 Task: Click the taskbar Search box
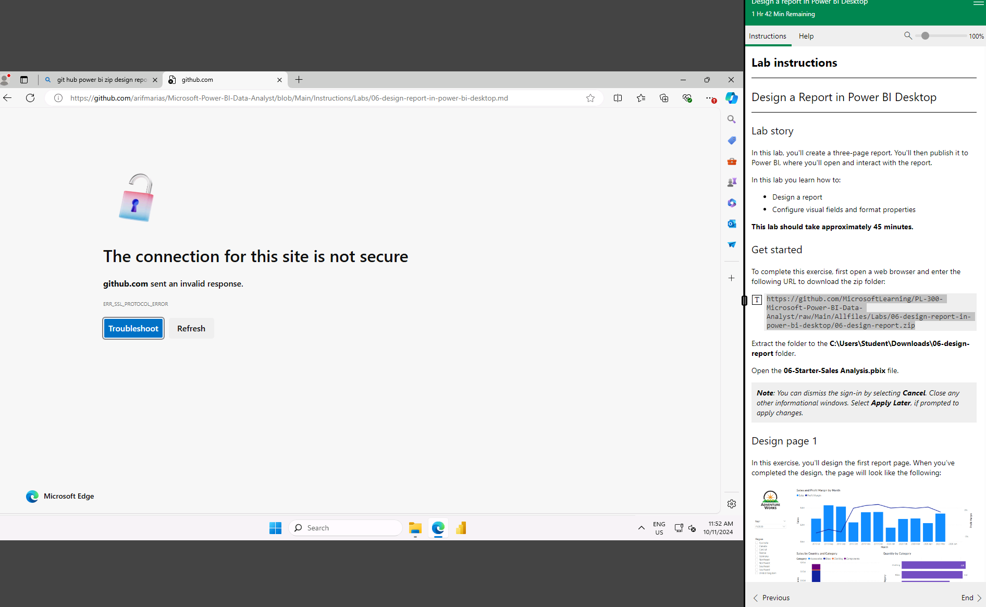pyautogui.click(x=346, y=528)
